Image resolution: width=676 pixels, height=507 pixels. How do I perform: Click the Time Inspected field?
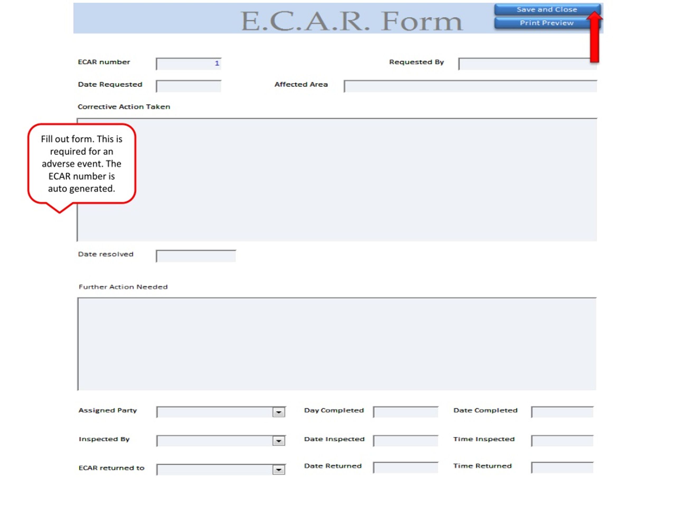click(x=562, y=441)
